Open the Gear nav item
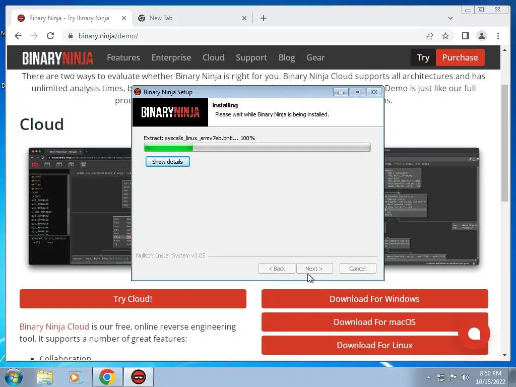This screenshot has height=387, width=516. click(x=315, y=57)
